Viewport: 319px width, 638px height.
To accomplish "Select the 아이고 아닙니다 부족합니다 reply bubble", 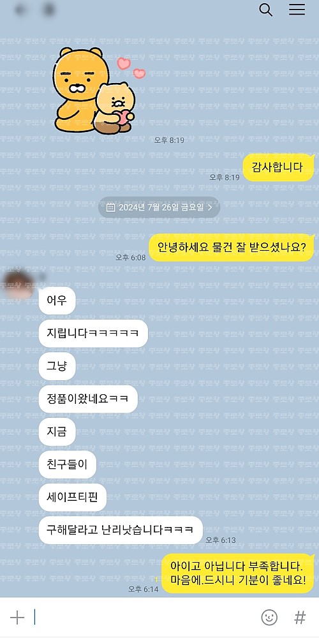I will (238, 573).
